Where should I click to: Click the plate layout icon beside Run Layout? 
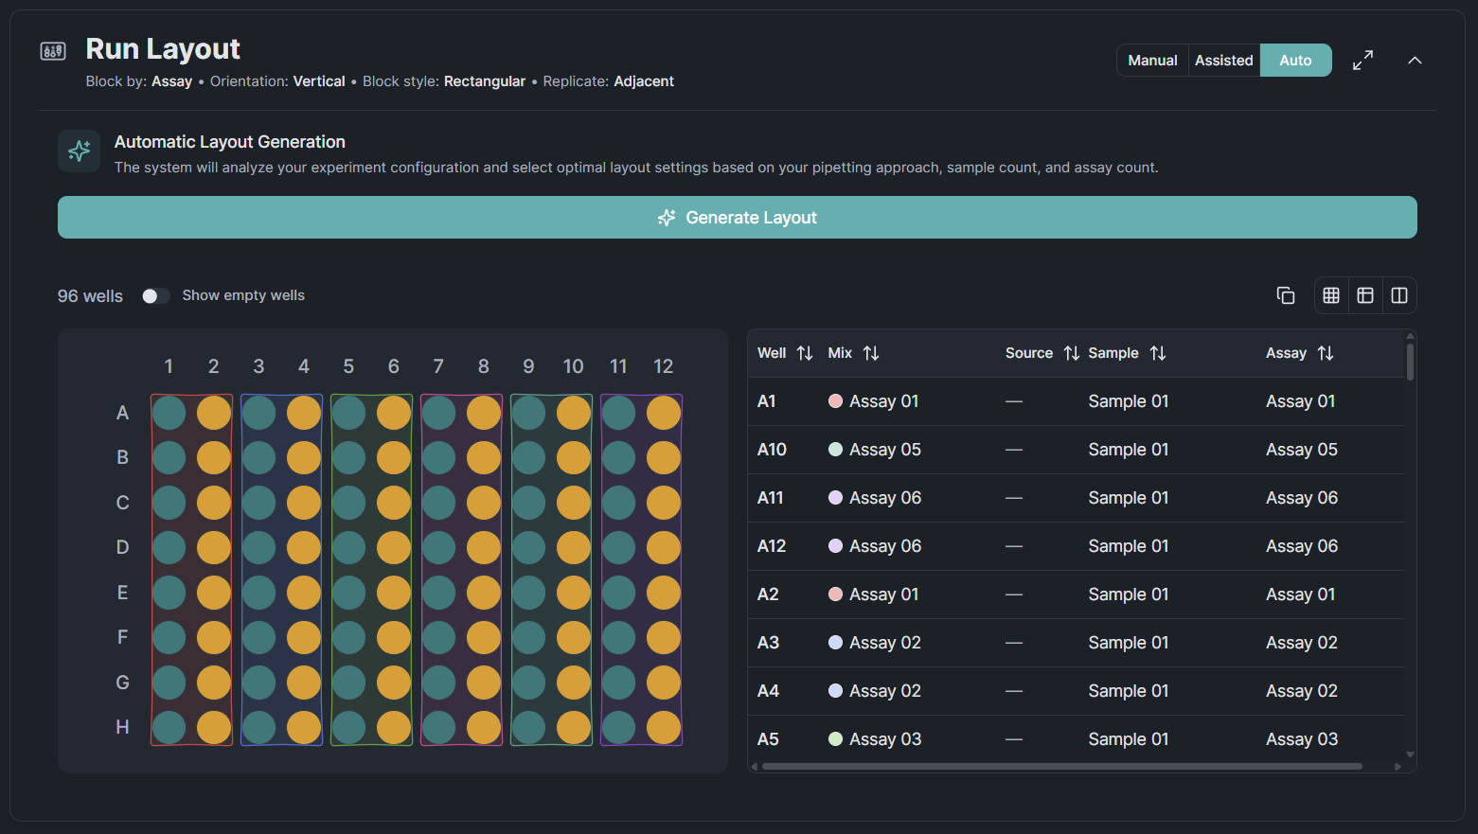54,51
